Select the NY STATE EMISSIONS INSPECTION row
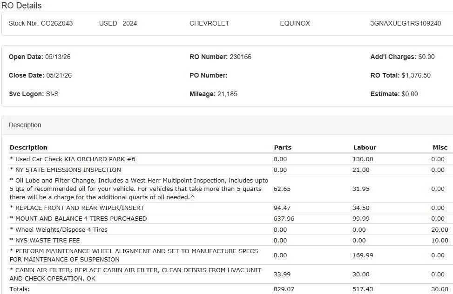 point(229,170)
